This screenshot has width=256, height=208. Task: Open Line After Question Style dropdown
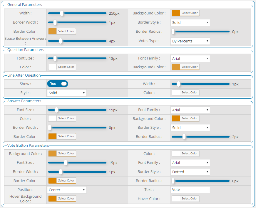pos(67,93)
